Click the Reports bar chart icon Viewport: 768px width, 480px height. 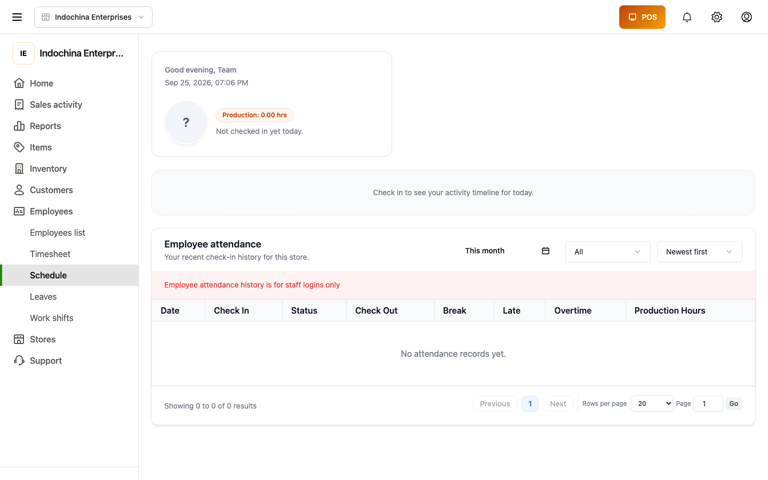click(19, 126)
